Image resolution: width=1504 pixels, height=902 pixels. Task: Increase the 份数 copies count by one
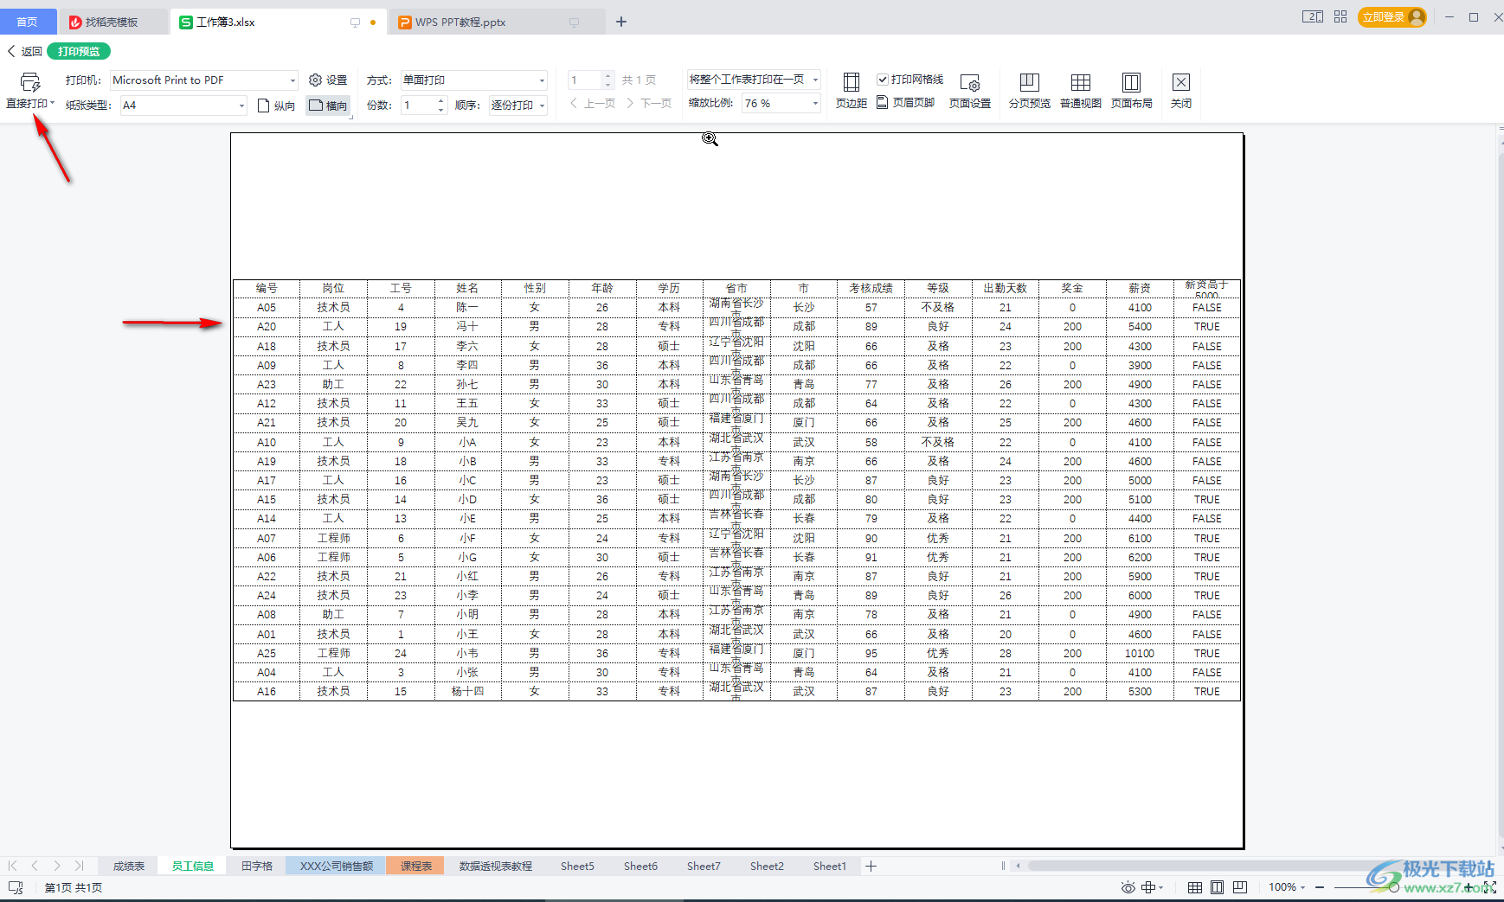441,101
